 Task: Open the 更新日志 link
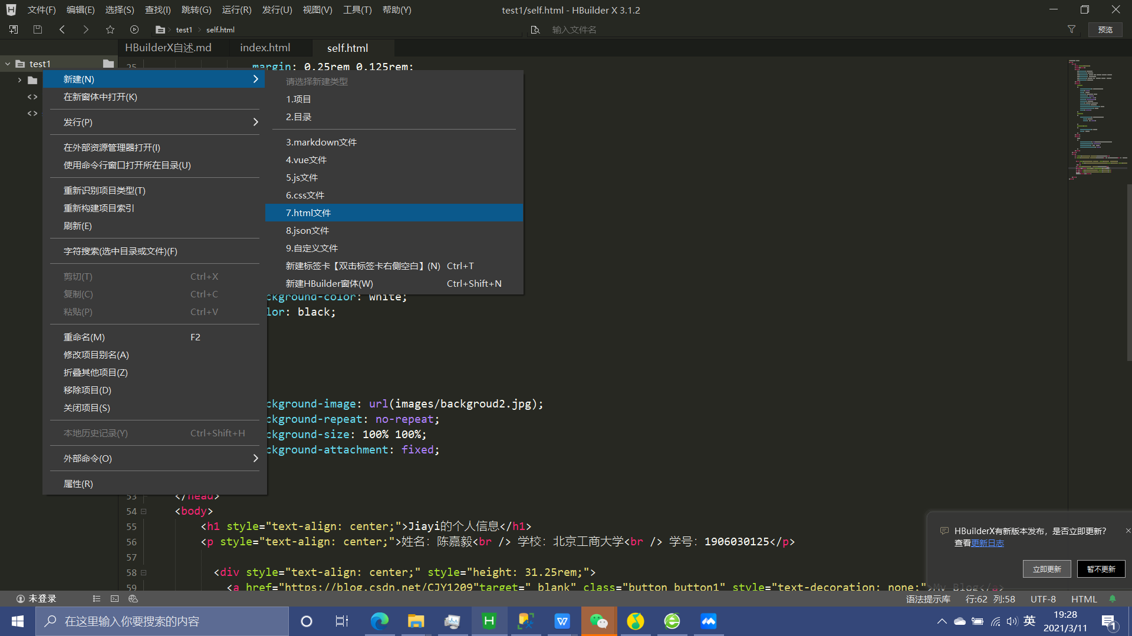(x=988, y=543)
